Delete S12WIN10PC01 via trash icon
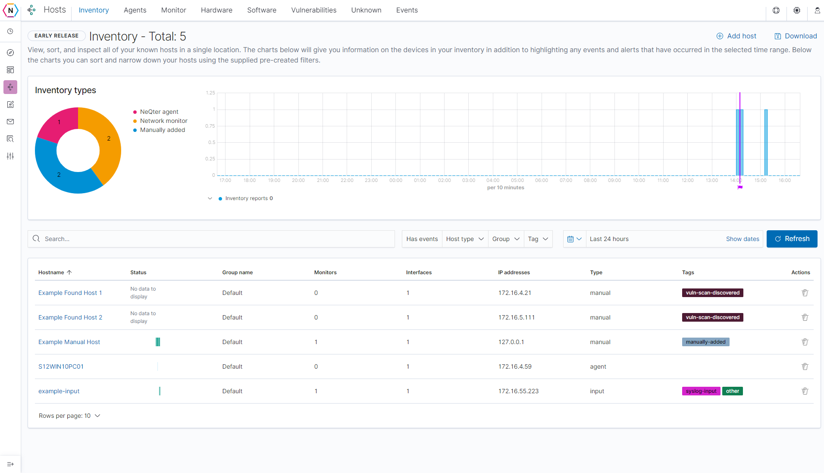This screenshot has width=824, height=473. click(x=805, y=366)
